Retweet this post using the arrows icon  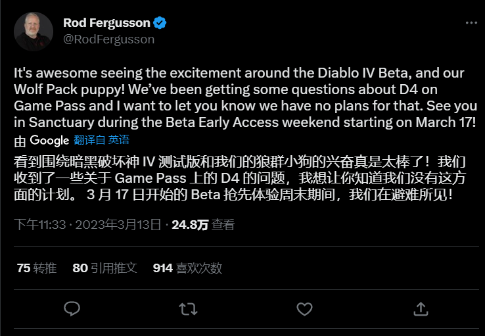point(188,308)
